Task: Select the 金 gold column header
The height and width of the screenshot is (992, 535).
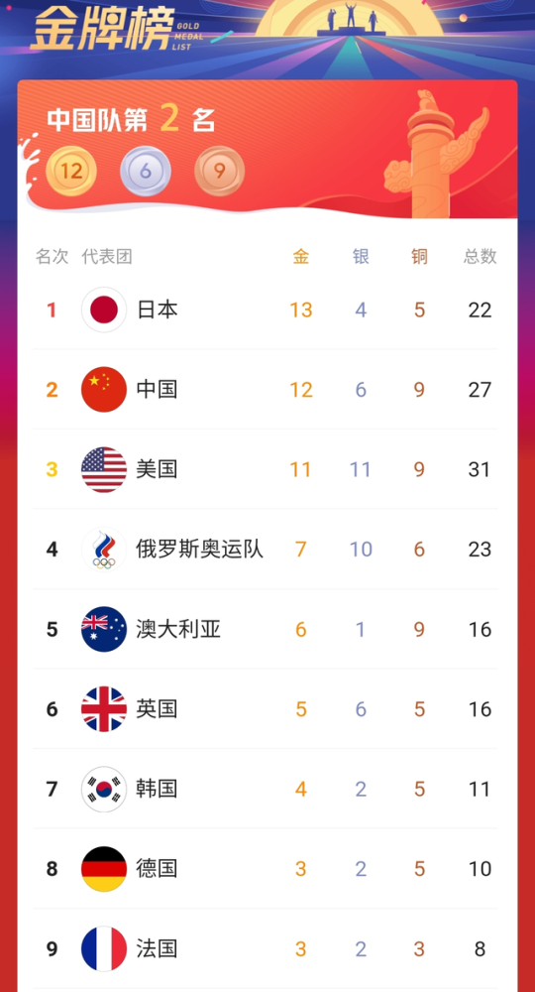Action: 300,256
